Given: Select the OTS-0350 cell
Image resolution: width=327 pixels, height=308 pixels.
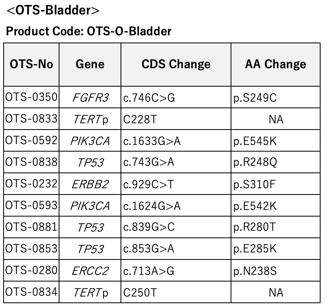Looking at the screenshot, I should coord(31,97).
